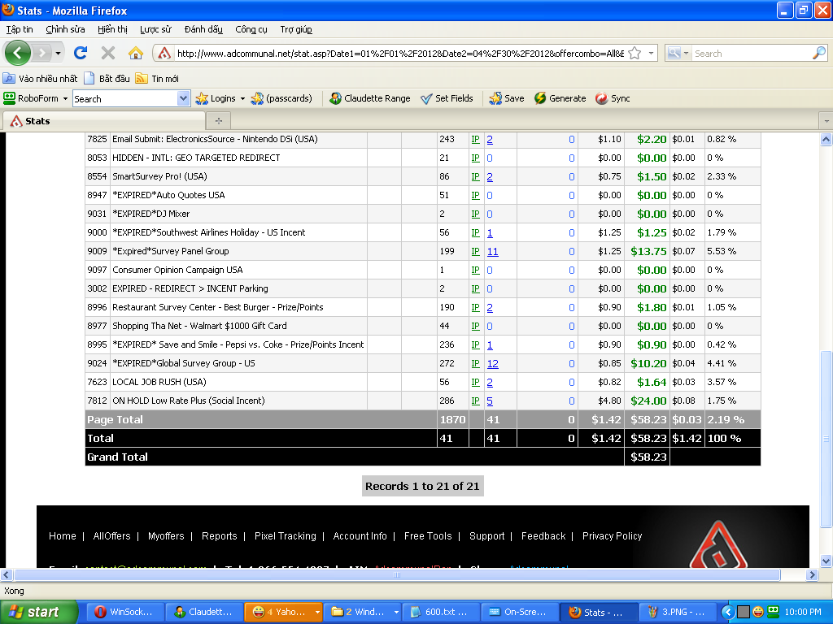Image resolution: width=833 pixels, height=624 pixels.
Task: Open the (passcards) item
Action: 281,98
